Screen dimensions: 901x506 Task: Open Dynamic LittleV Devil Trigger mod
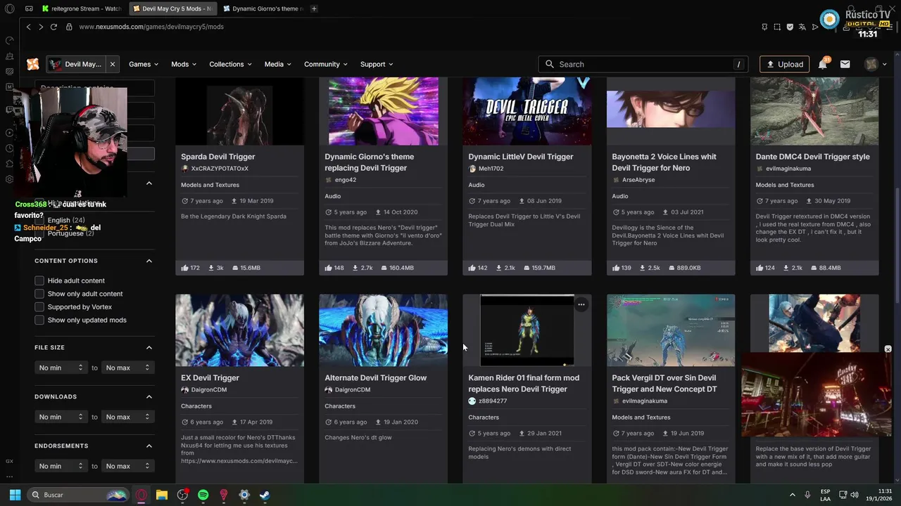(521, 157)
